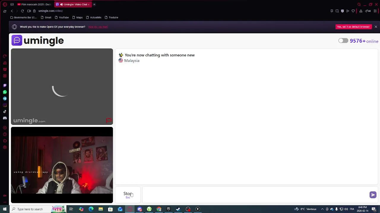
Task: Show hidden system tray icons
Action: click(x=322, y=209)
